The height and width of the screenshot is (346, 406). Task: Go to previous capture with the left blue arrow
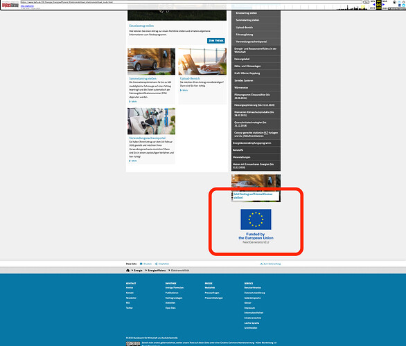(x=374, y=5)
